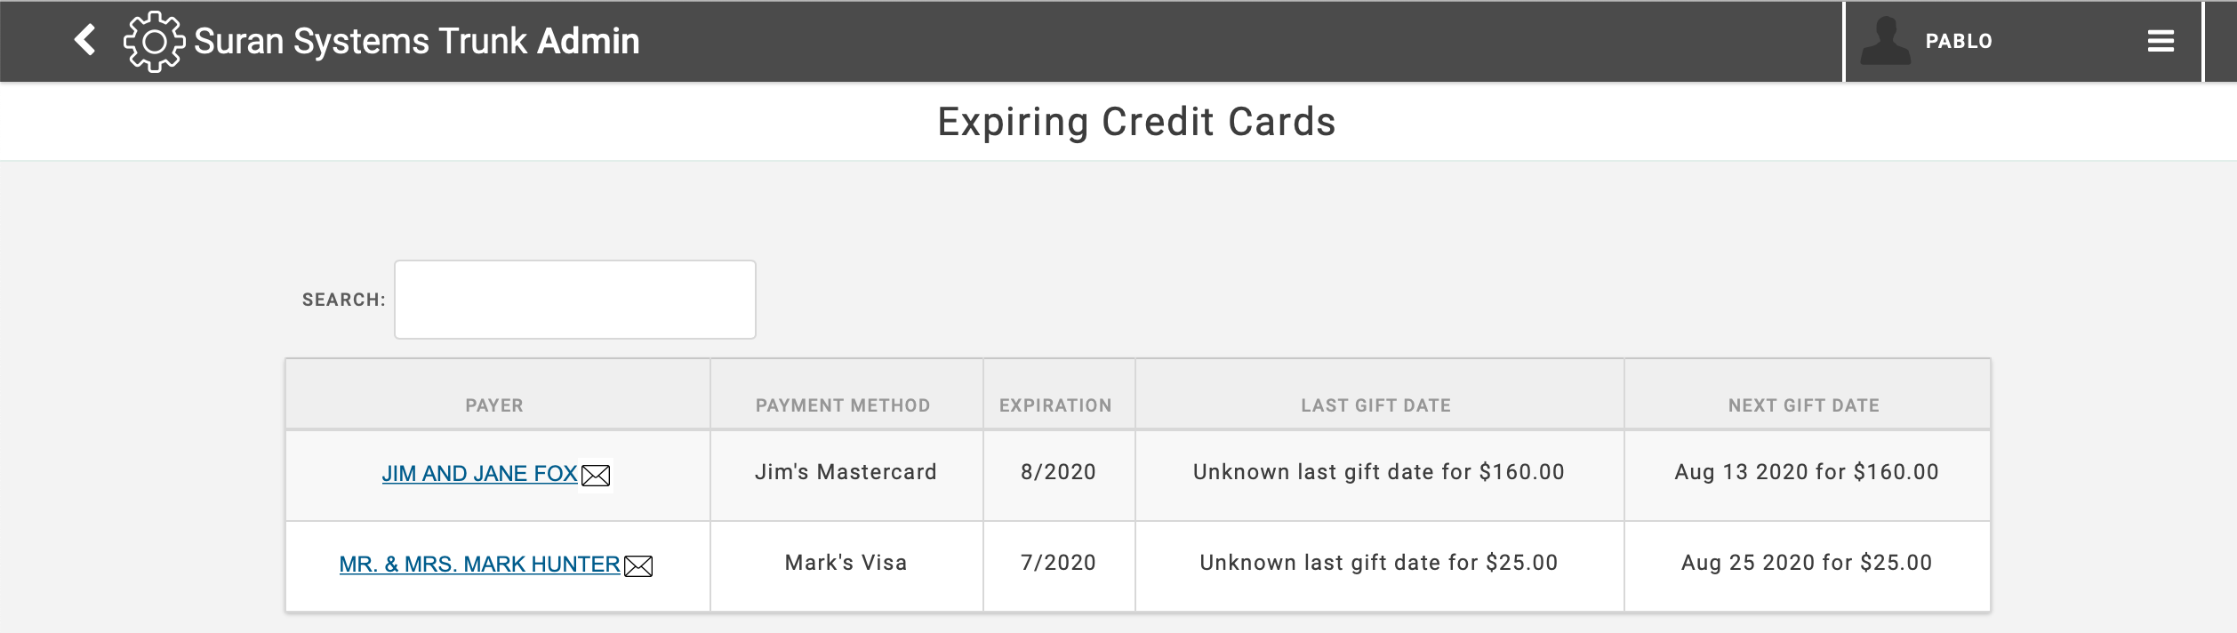
Task: Click the Pablo user avatar icon
Action: point(1885,41)
